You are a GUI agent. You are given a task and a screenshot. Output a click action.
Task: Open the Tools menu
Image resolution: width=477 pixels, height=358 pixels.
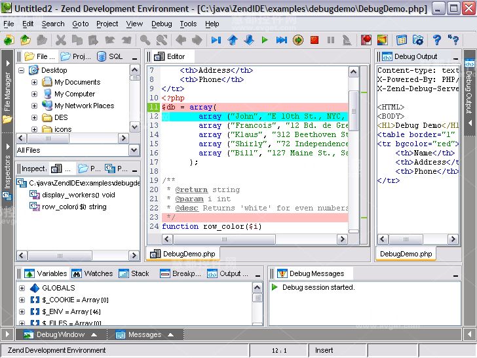pyautogui.click(x=188, y=24)
